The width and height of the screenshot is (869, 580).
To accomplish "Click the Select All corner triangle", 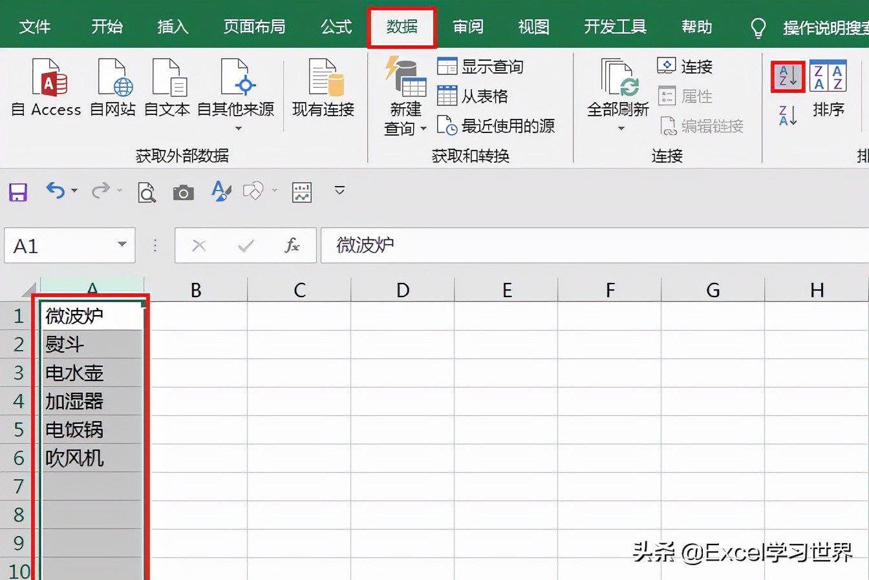I will tap(29, 289).
